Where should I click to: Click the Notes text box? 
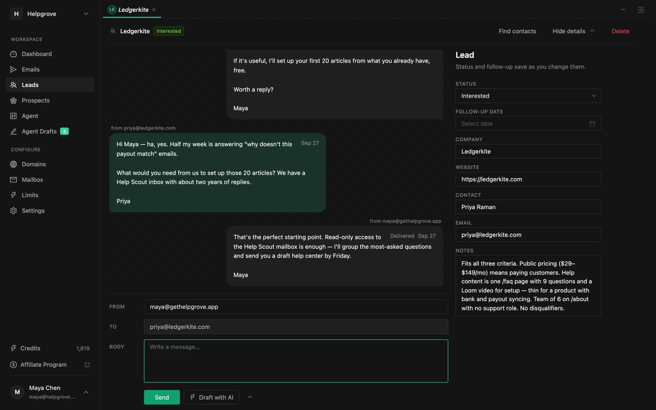(x=528, y=286)
